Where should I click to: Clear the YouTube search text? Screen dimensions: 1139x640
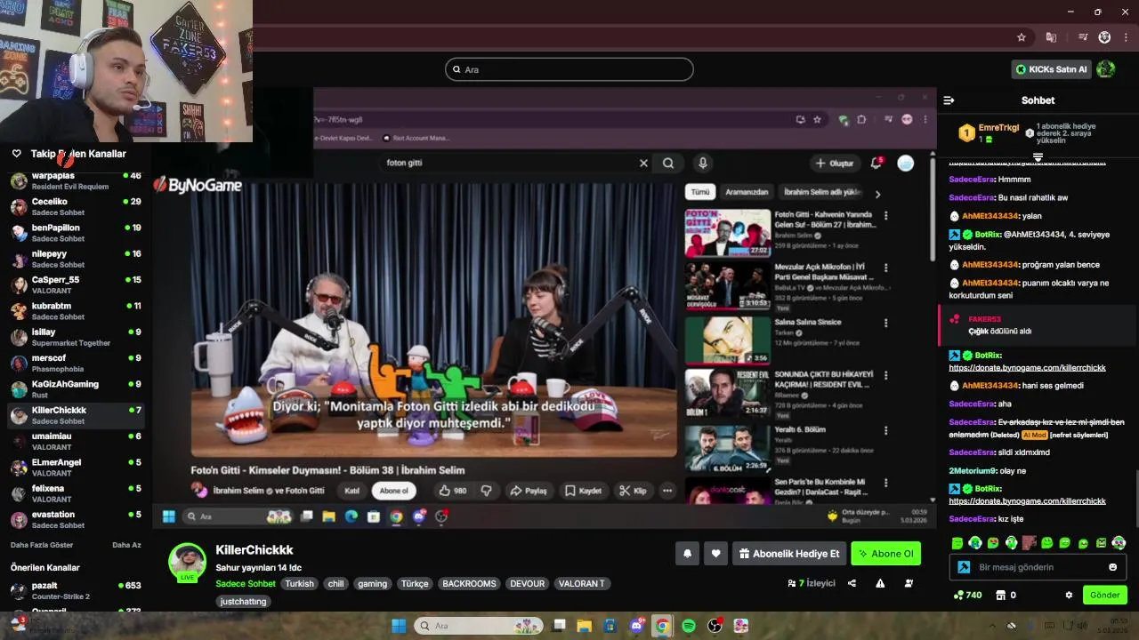(643, 163)
